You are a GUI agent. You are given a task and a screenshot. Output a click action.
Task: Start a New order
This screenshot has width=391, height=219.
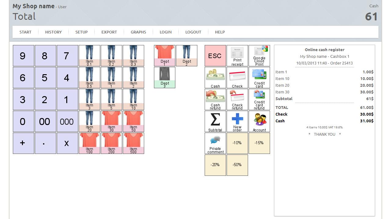[x=237, y=121]
